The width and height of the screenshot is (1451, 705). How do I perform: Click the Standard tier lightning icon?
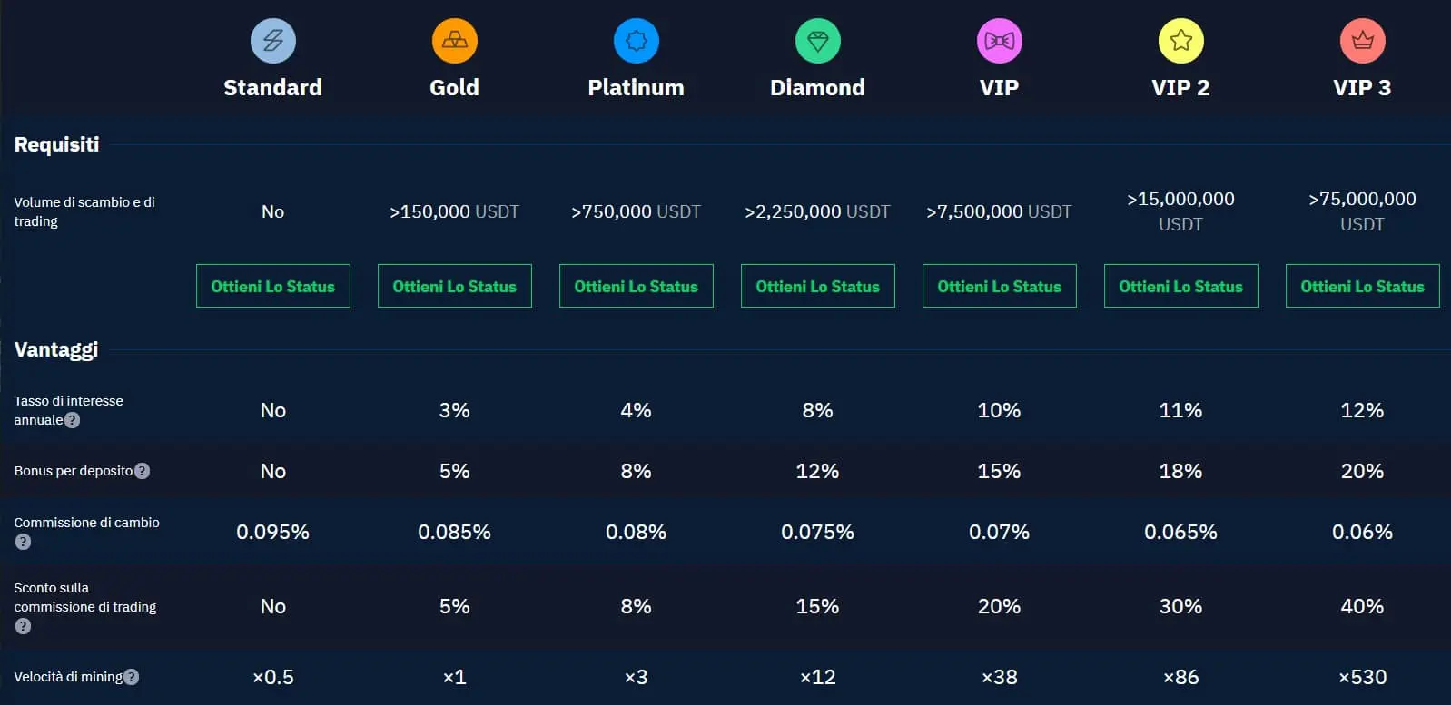(x=272, y=41)
